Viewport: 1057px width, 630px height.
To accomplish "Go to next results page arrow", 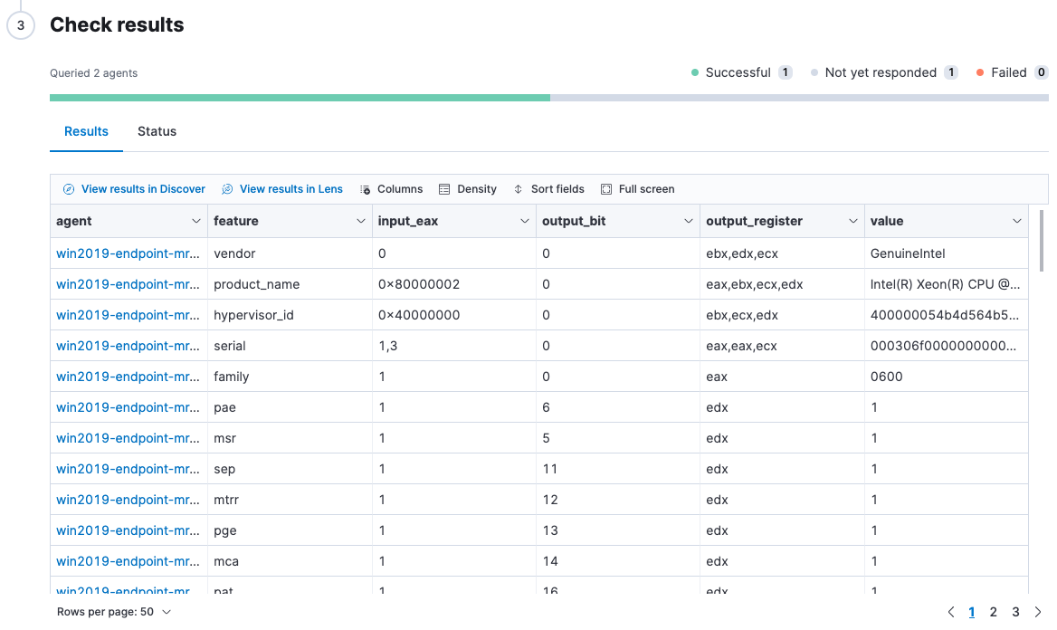I will pyautogui.click(x=1038, y=612).
